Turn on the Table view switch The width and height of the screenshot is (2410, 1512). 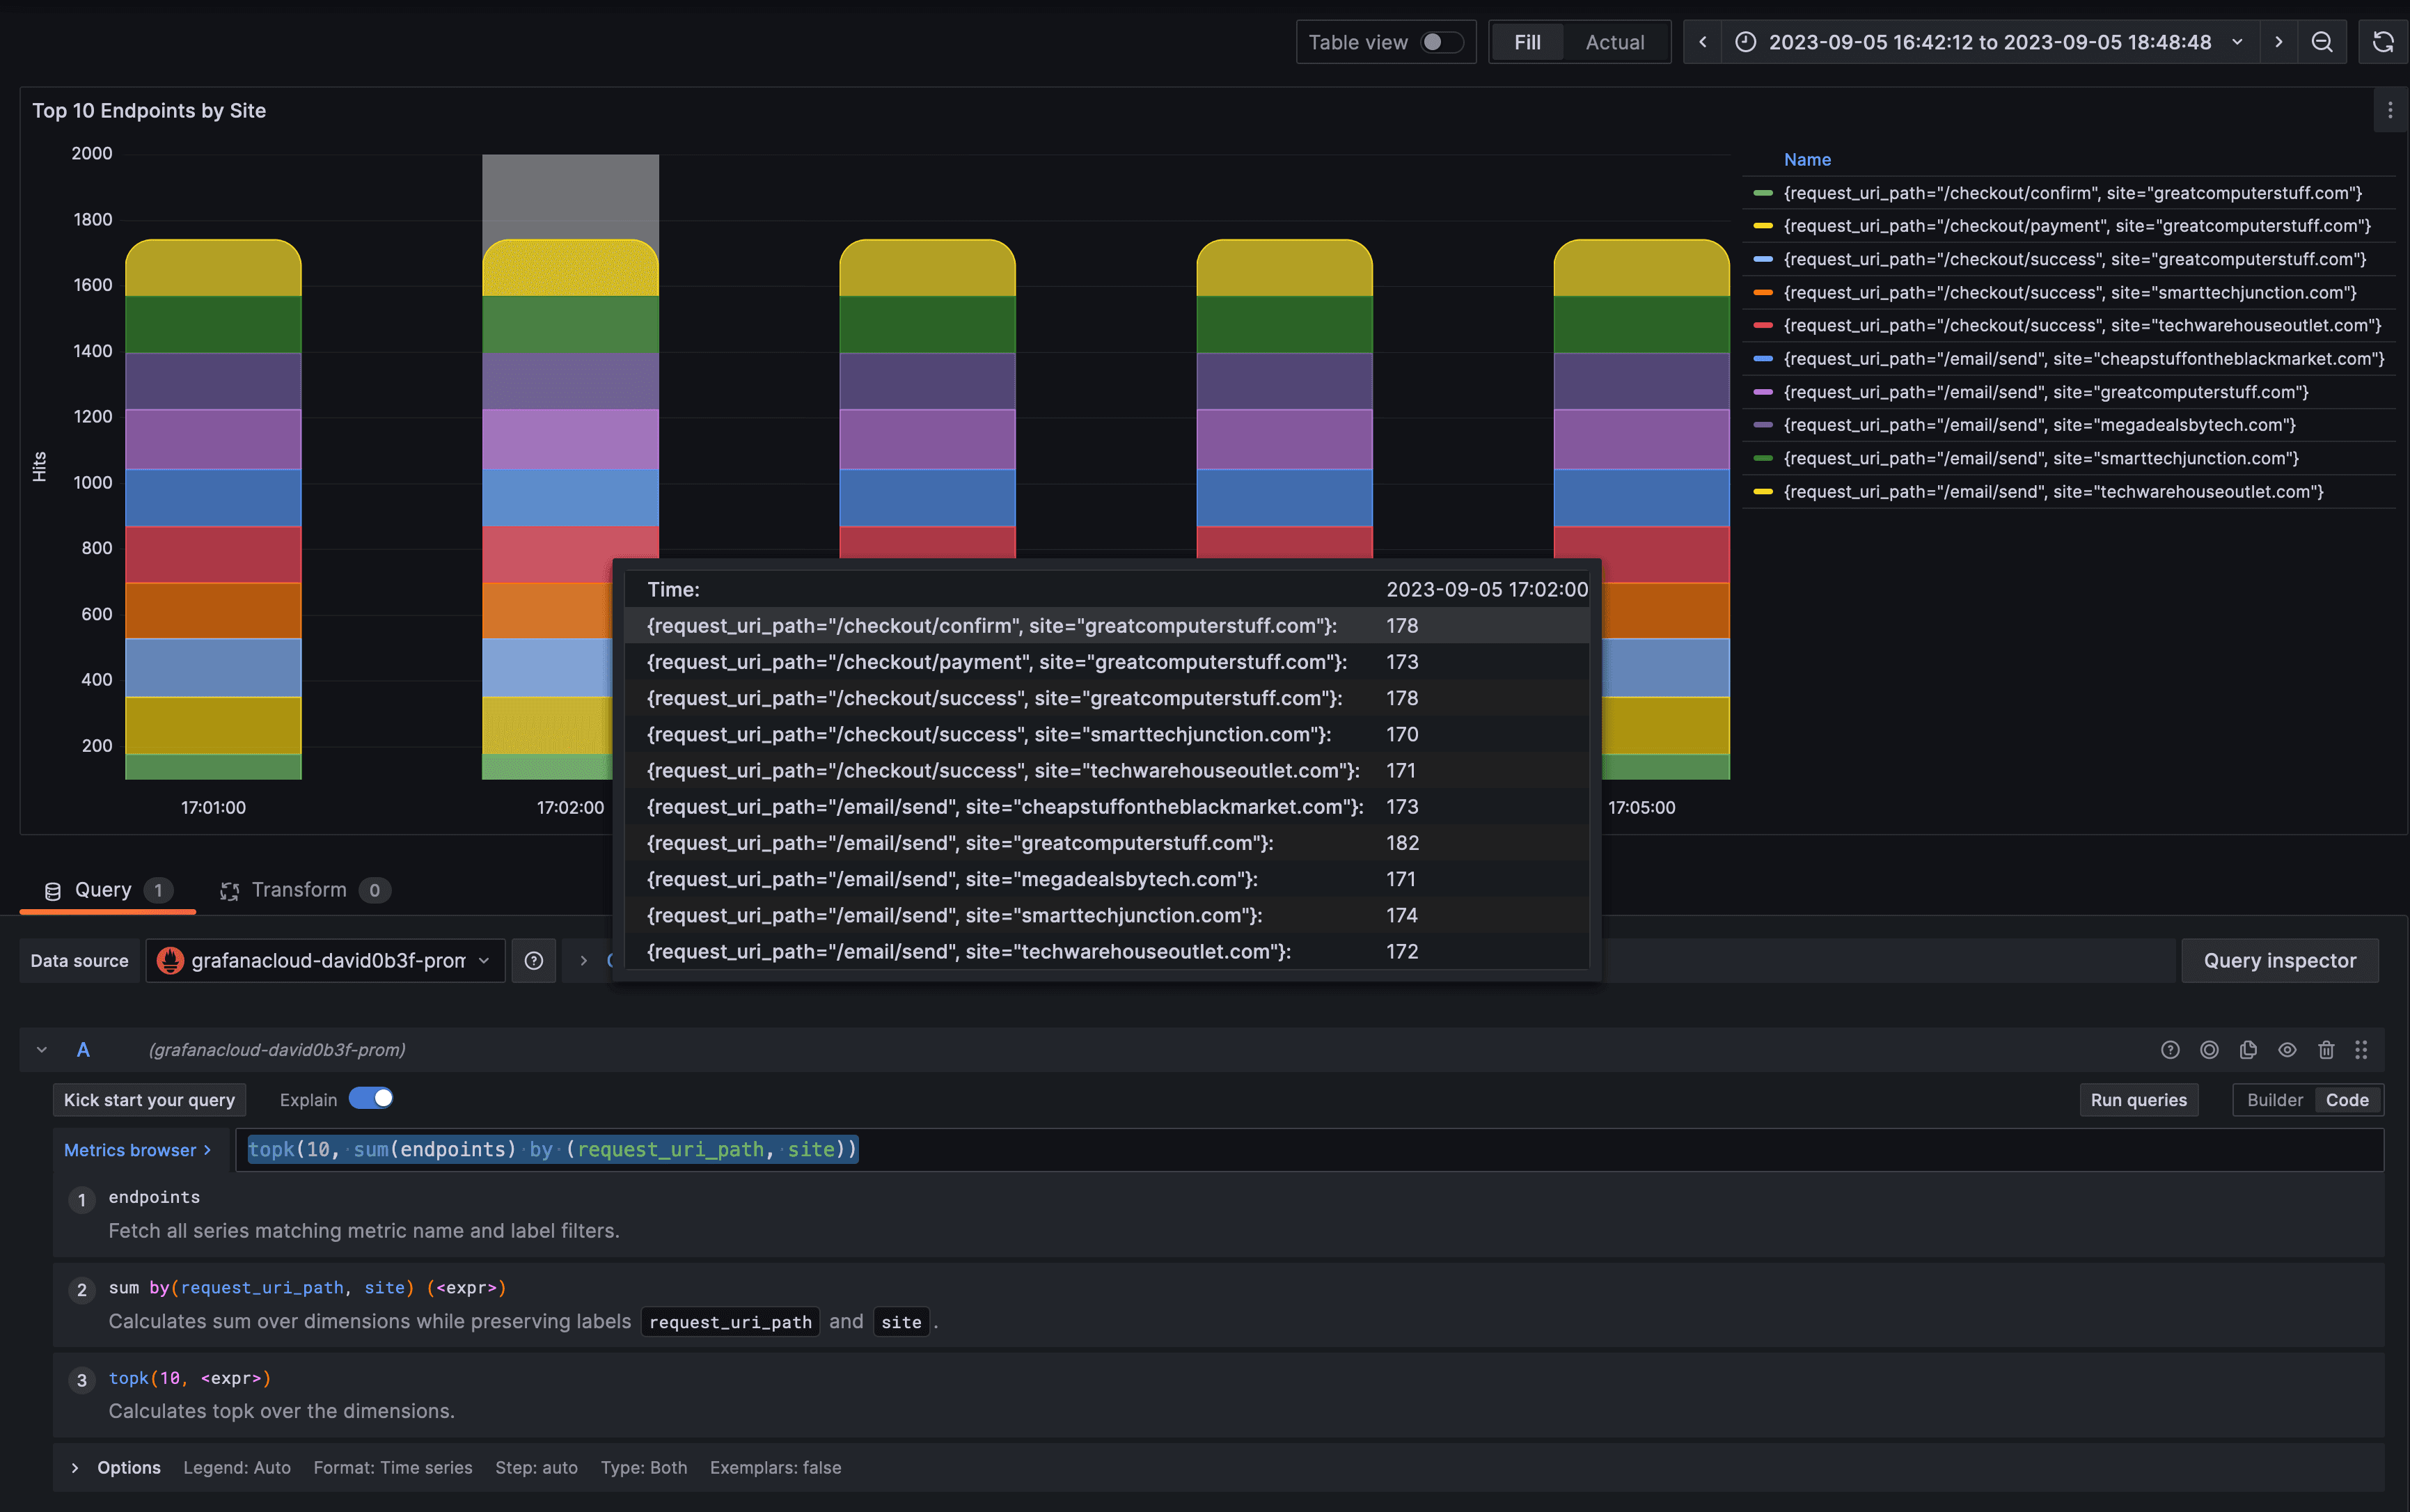(1441, 42)
